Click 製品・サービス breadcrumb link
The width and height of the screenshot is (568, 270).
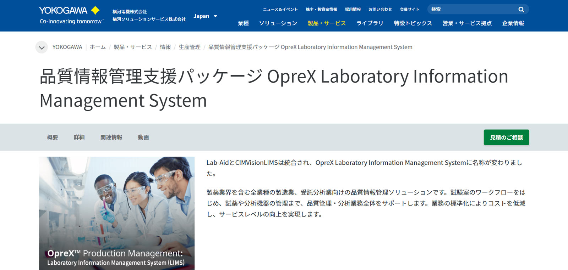(133, 47)
